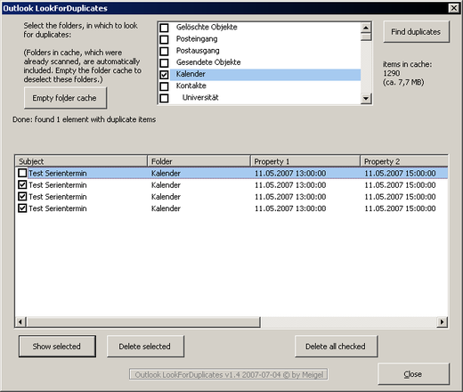Viewport: 463px width, 392px height.
Task: Check the first Test Serientermin result checkbox
Action: 22,173
